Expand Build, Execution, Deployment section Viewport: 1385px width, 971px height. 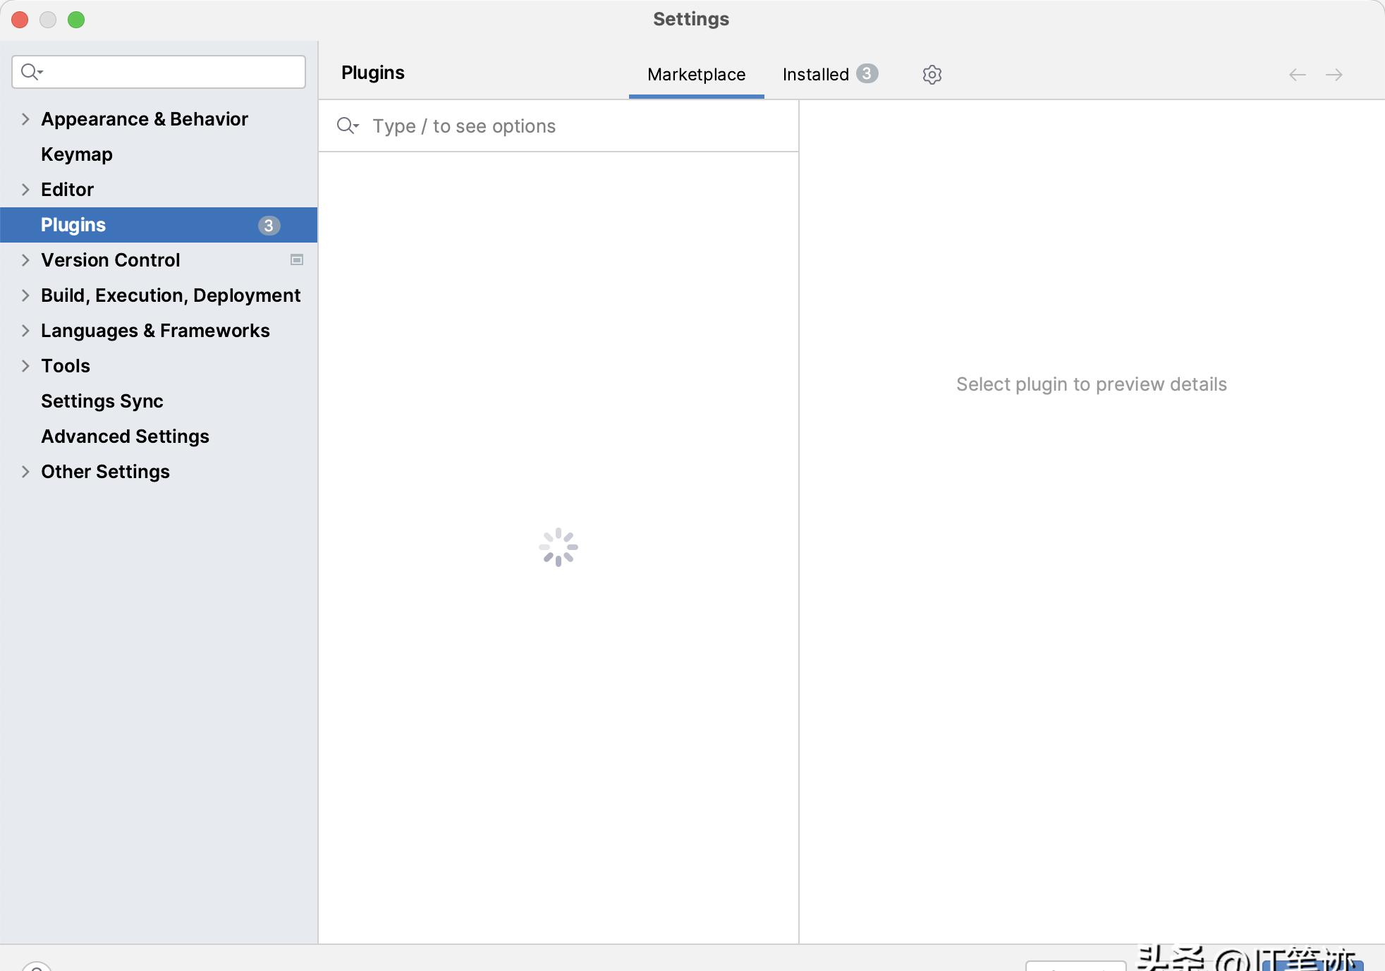click(25, 295)
